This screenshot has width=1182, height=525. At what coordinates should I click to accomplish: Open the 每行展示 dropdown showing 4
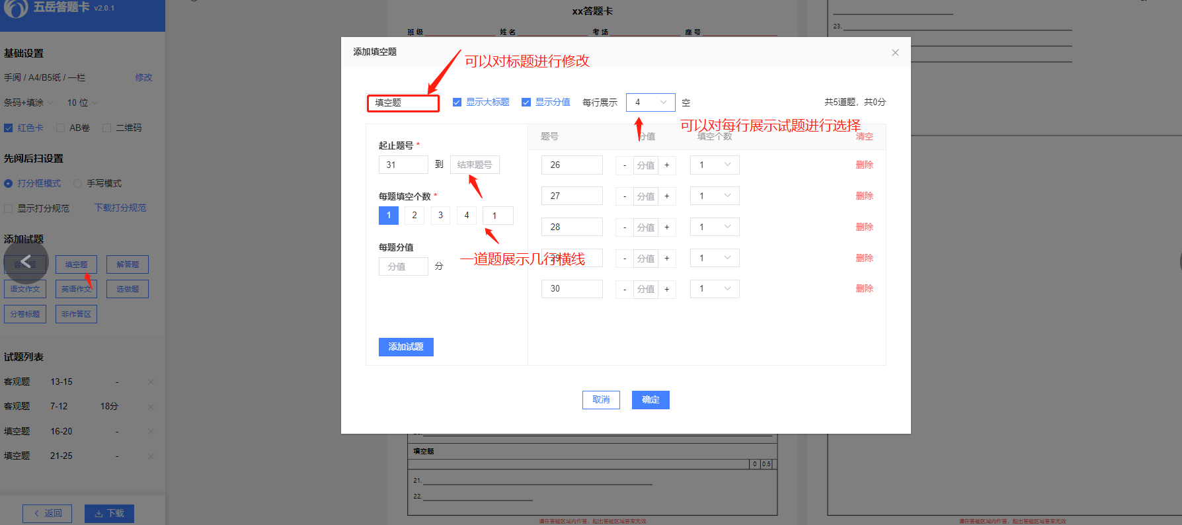(650, 102)
